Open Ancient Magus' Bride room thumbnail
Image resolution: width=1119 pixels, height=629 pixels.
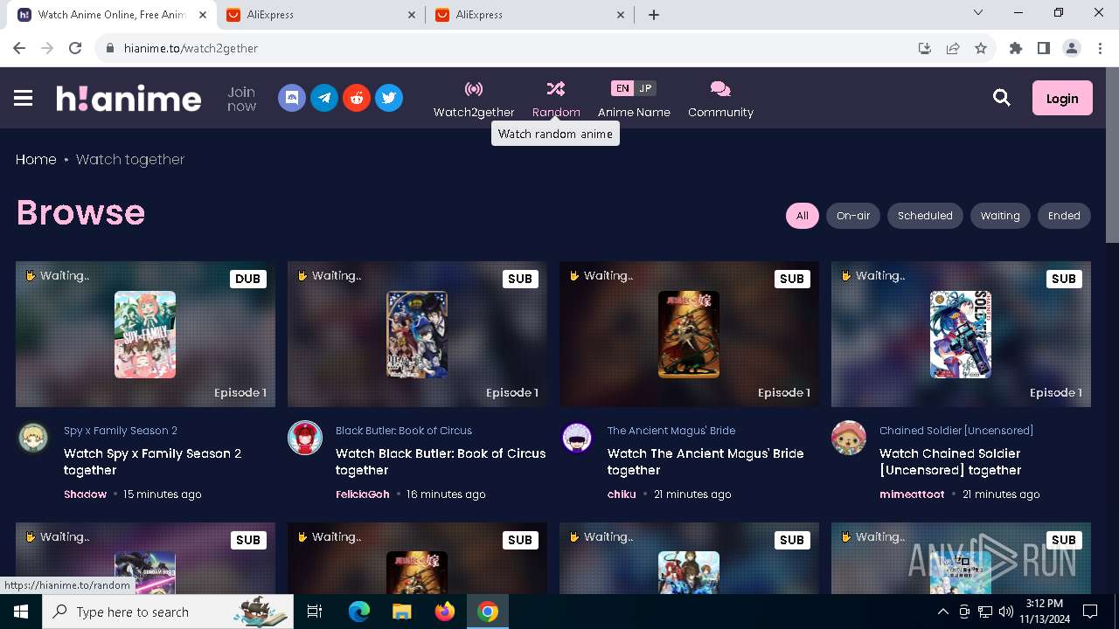(689, 334)
